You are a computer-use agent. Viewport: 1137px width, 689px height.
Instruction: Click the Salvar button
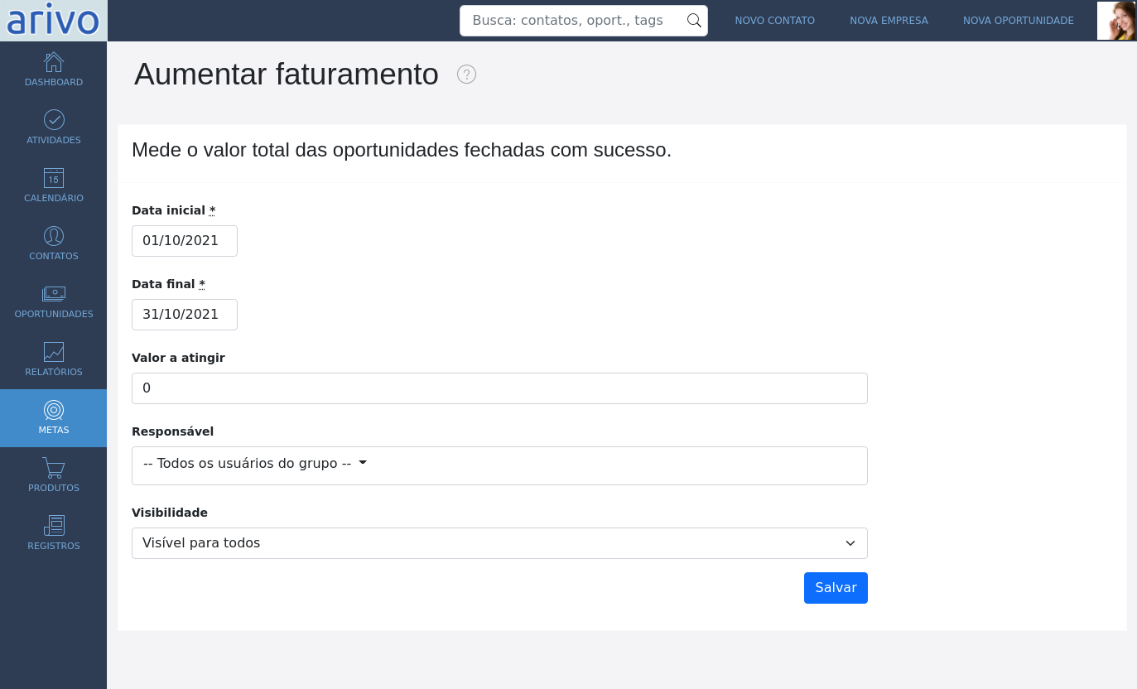[836, 588]
